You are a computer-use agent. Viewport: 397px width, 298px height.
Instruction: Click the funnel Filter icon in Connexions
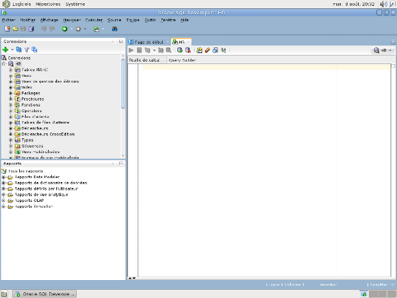click(27, 50)
